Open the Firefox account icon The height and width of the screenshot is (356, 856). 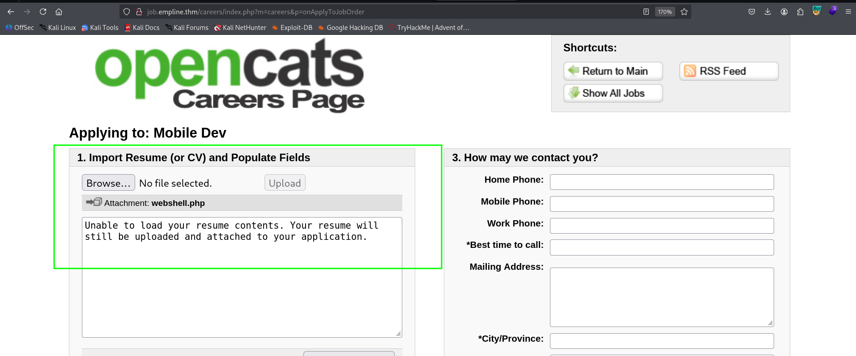coord(784,12)
